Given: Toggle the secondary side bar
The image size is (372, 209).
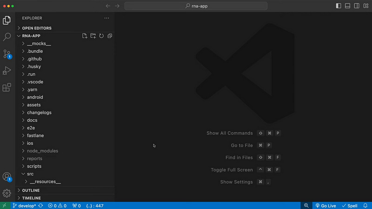Looking at the screenshot, I should pyautogui.click(x=357, y=6).
